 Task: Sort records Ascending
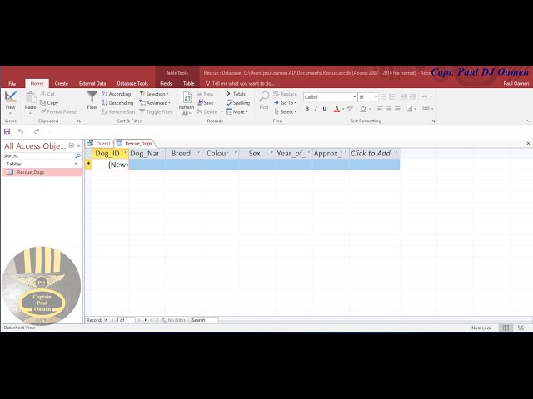(117, 94)
